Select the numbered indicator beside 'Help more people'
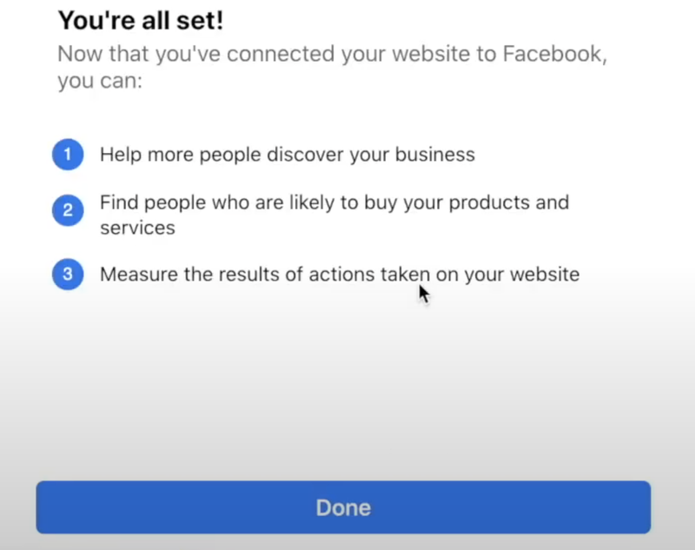This screenshot has width=695, height=550. [68, 154]
